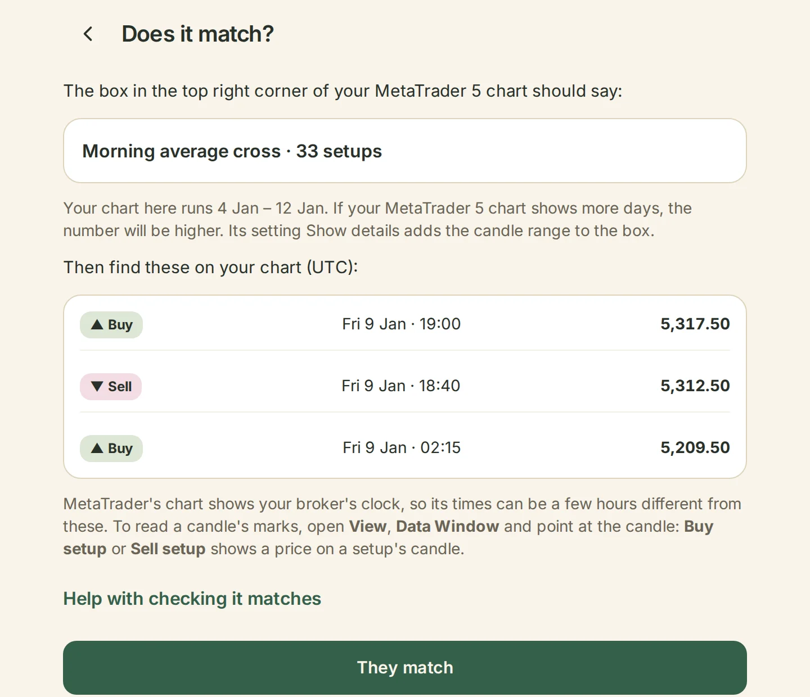Click the bold Data Window text
This screenshot has width=810, height=697.
click(447, 527)
